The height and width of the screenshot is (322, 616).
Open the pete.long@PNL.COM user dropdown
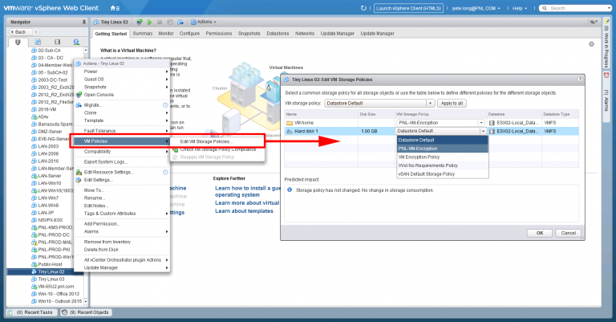[476, 8]
